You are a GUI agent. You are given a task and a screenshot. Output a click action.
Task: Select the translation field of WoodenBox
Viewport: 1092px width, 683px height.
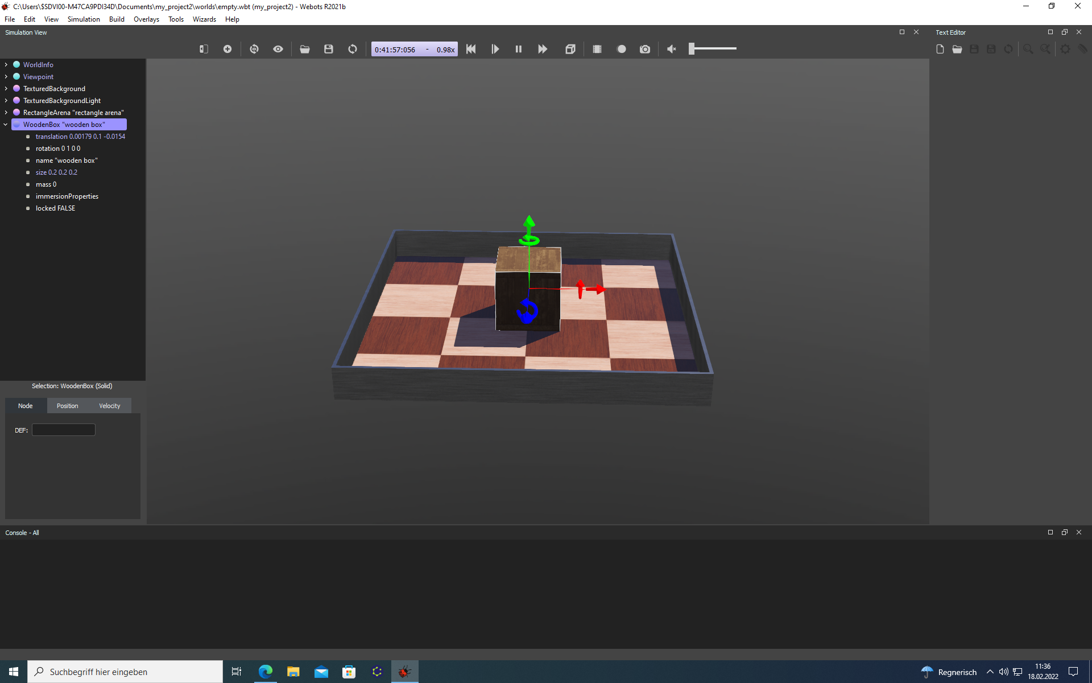click(80, 137)
